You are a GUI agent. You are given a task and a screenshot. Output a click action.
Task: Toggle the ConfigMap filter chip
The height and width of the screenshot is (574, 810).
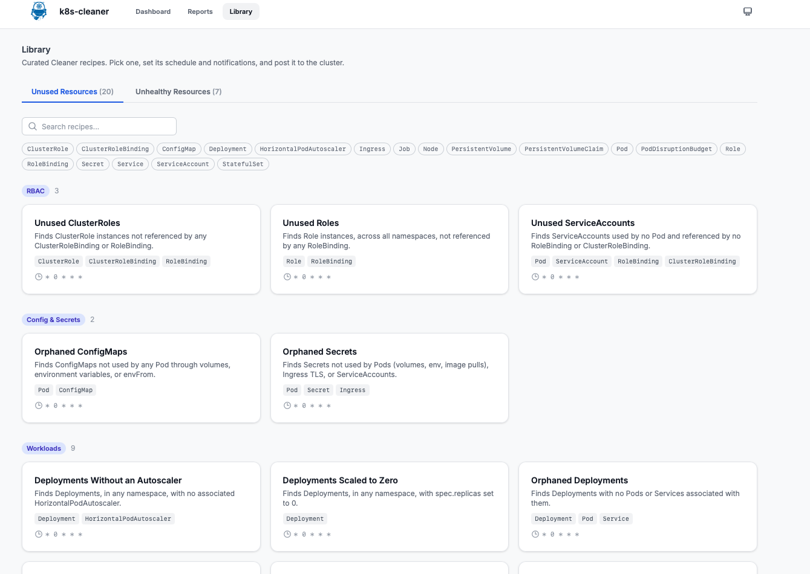179,149
